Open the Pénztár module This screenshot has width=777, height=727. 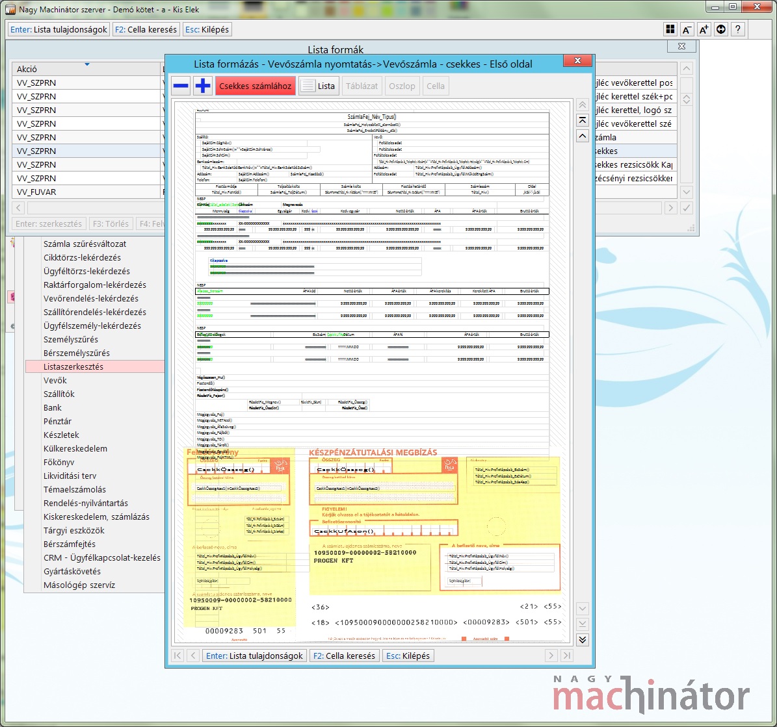click(x=57, y=421)
